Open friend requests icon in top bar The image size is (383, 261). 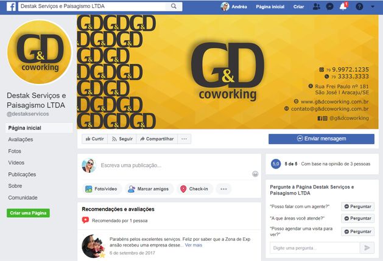coord(316,7)
